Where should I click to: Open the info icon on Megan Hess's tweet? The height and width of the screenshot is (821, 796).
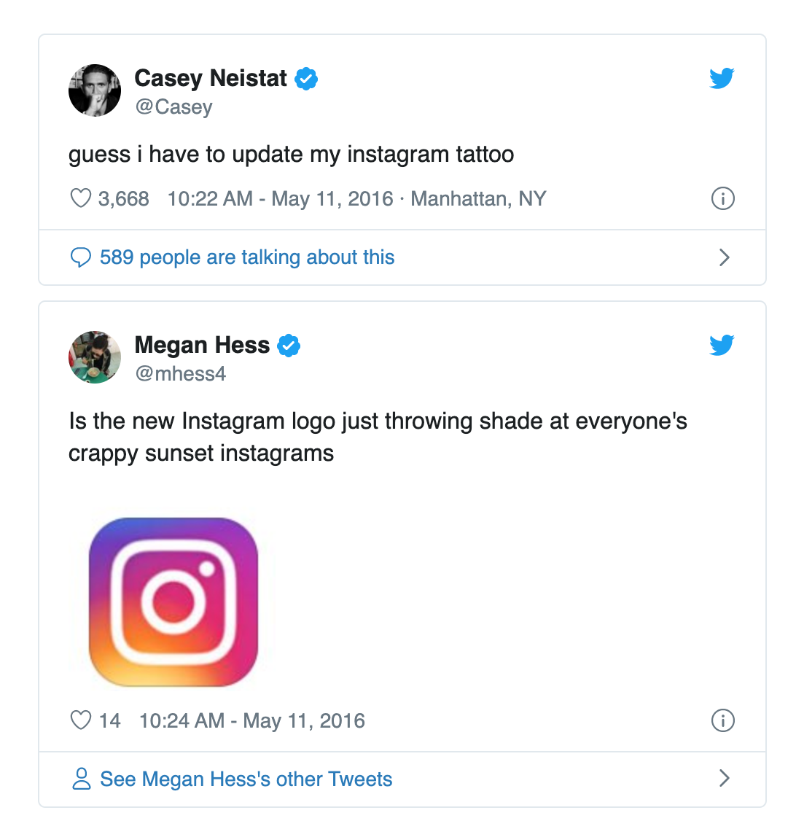pos(722,720)
